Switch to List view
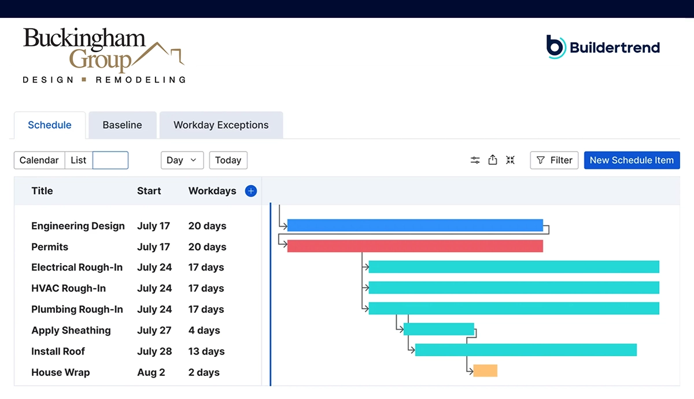 point(79,160)
